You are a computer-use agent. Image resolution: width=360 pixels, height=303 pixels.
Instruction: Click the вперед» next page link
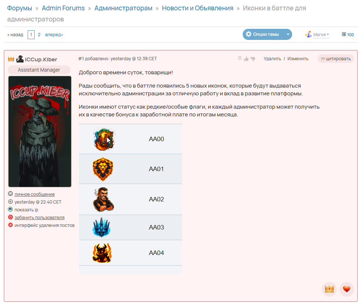click(x=54, y=34)
